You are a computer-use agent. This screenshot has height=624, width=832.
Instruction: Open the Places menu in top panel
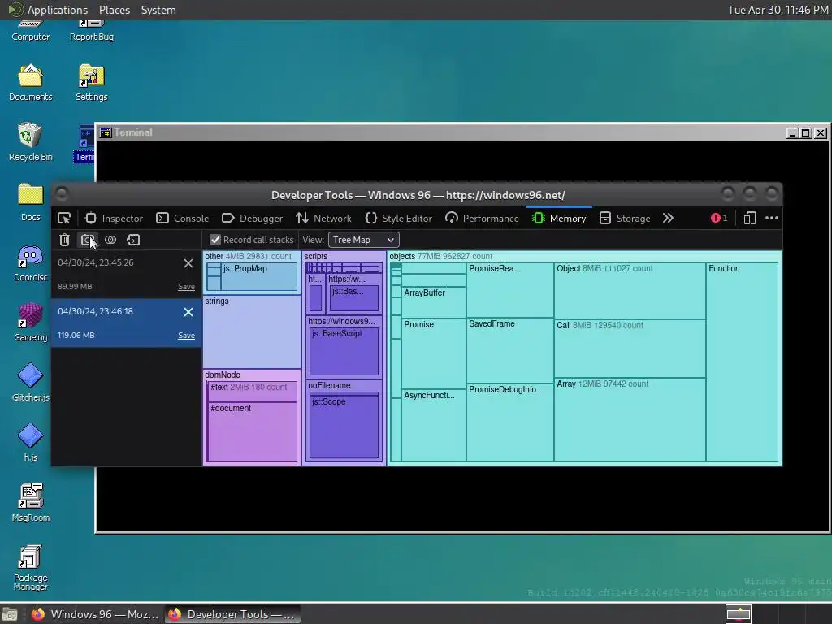[114, 10]
